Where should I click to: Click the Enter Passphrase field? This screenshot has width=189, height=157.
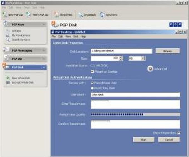[135, 104]
